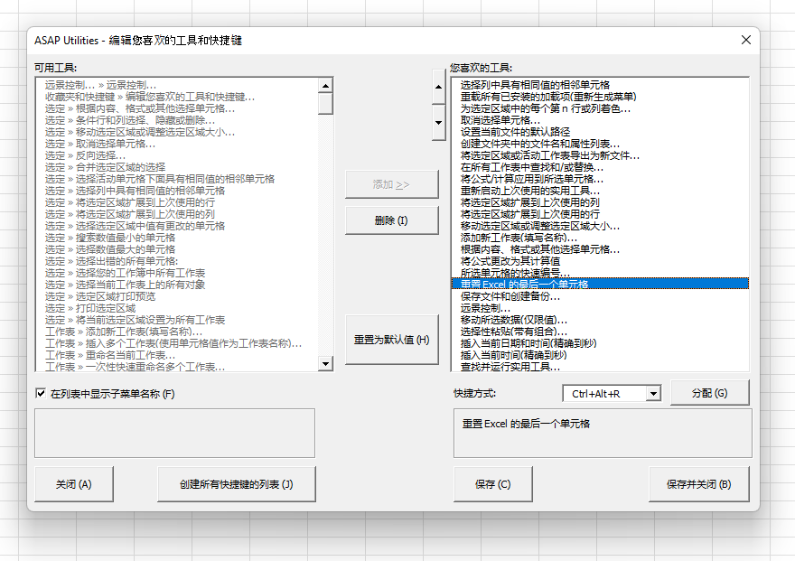Select 选定 » 选定区域打印预览
The image size is (795, 561).
click(x=100, y=296)
